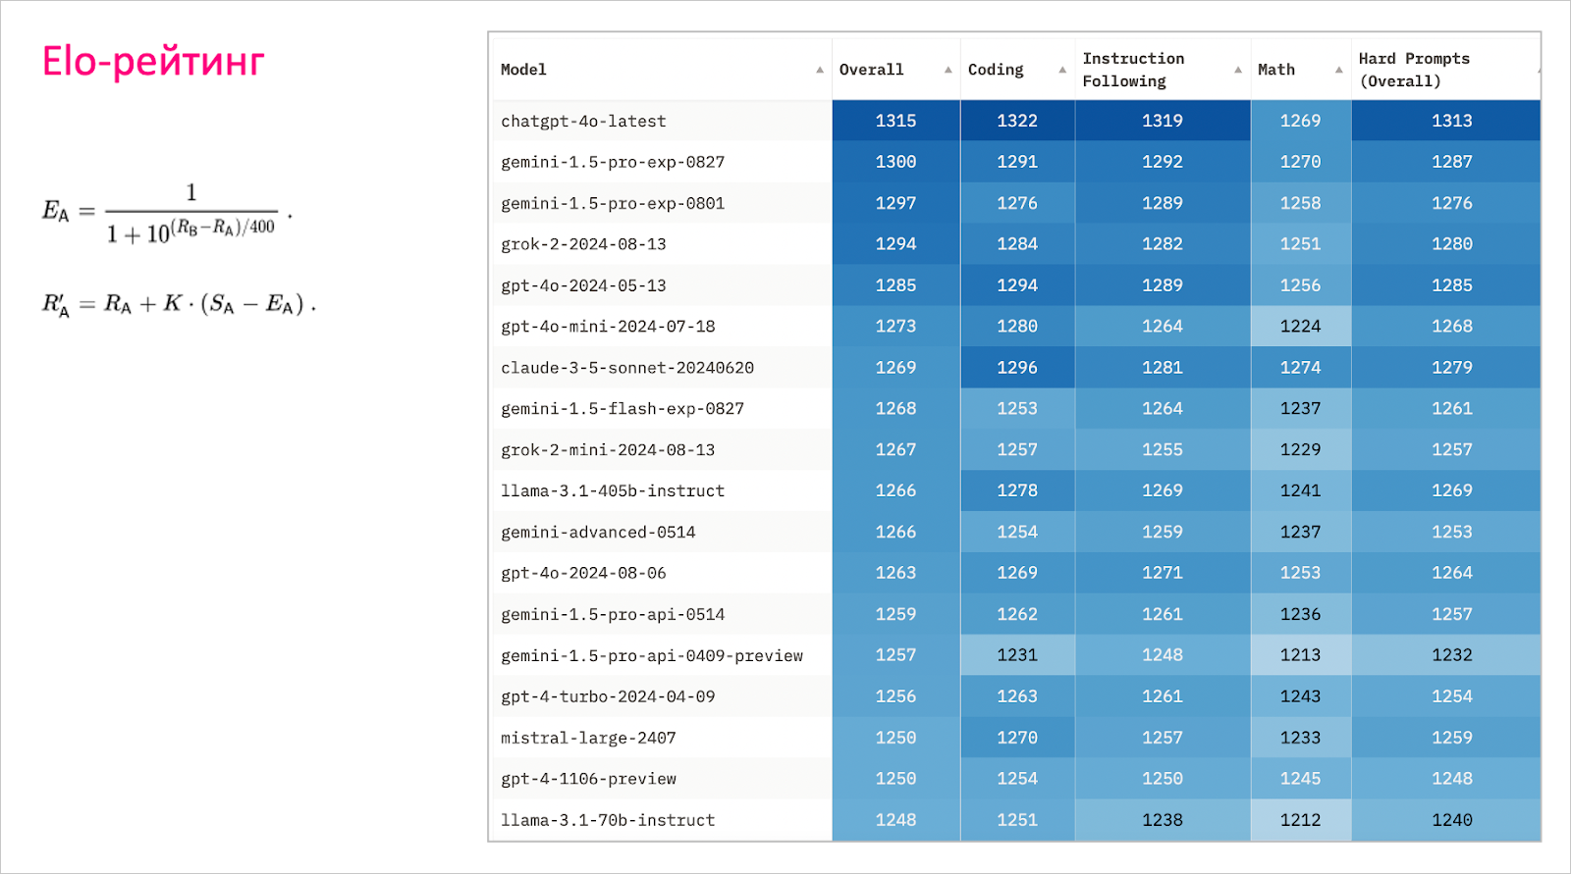Image resolution: width=1571 pixels, height=874 pixels.
Task: Click Hard Prompts score 1313
Action: pyautogui.click(x=1451, y=121)
